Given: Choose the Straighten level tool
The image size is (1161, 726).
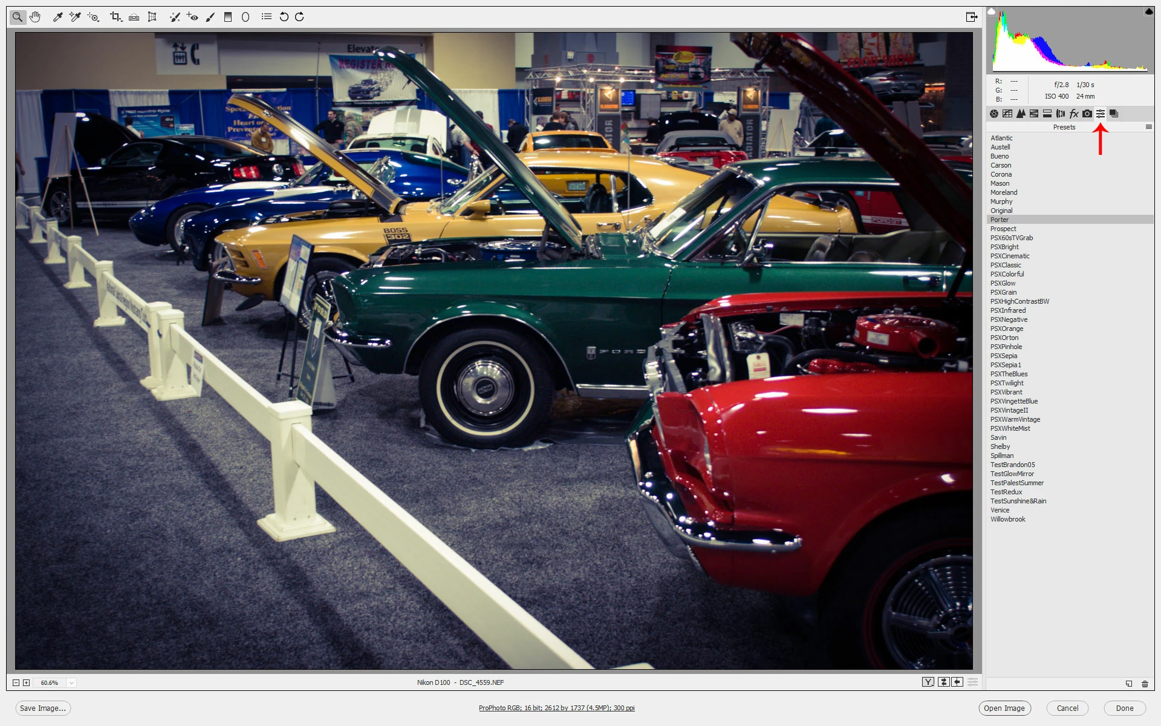Looking at the screenshot, I should pyautogui.click(x=134, y=17).
